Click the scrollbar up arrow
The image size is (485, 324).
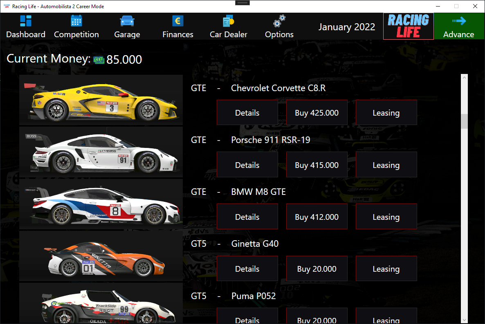point(464,78)
